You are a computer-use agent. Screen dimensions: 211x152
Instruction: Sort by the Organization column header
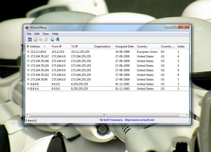tap(103, 46)
